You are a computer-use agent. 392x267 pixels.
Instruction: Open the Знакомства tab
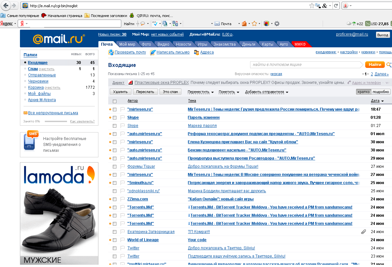point(225,44)
